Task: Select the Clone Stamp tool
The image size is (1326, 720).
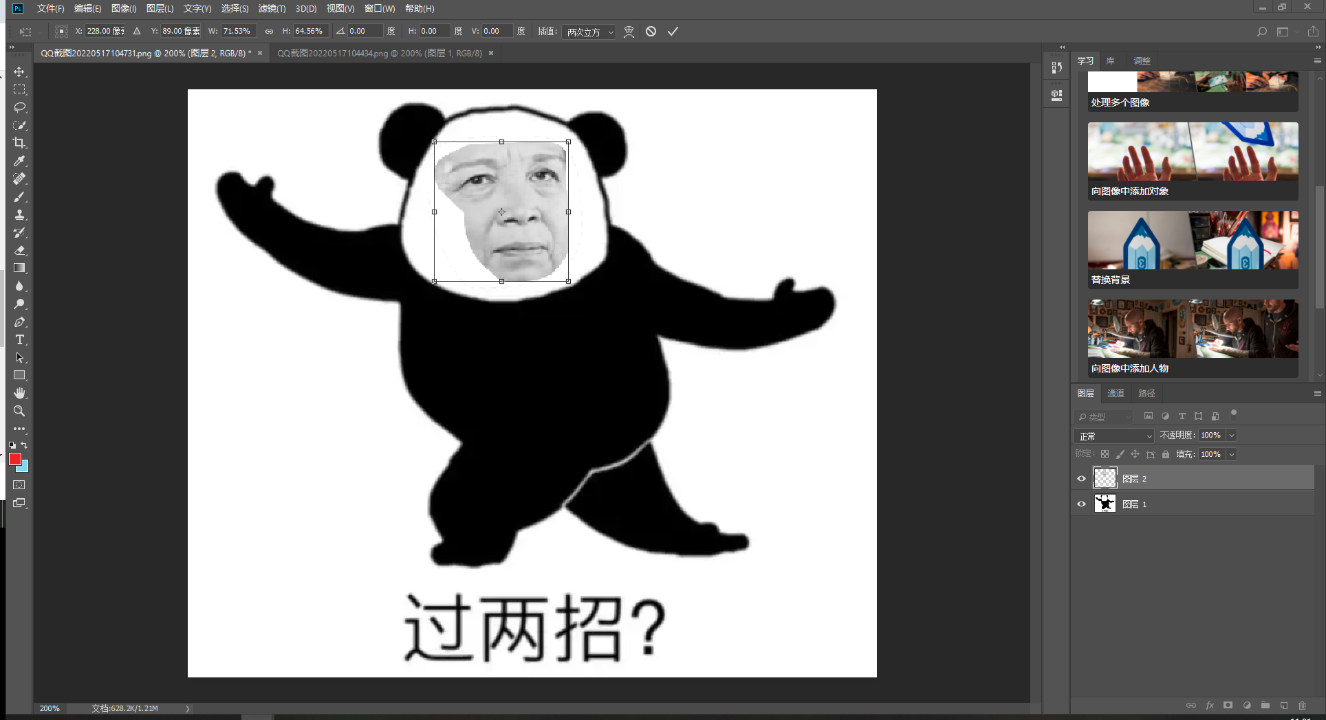Action: (19, 214)
